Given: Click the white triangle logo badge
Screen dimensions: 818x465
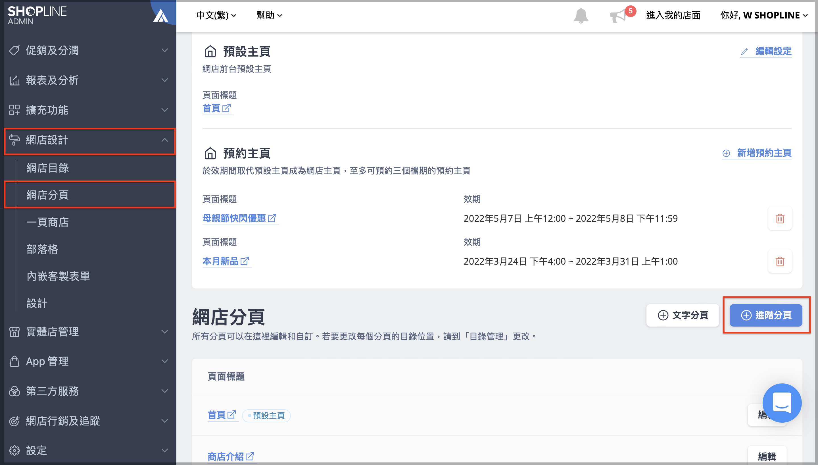Looking at the screenshot, I should coord(160,15).
